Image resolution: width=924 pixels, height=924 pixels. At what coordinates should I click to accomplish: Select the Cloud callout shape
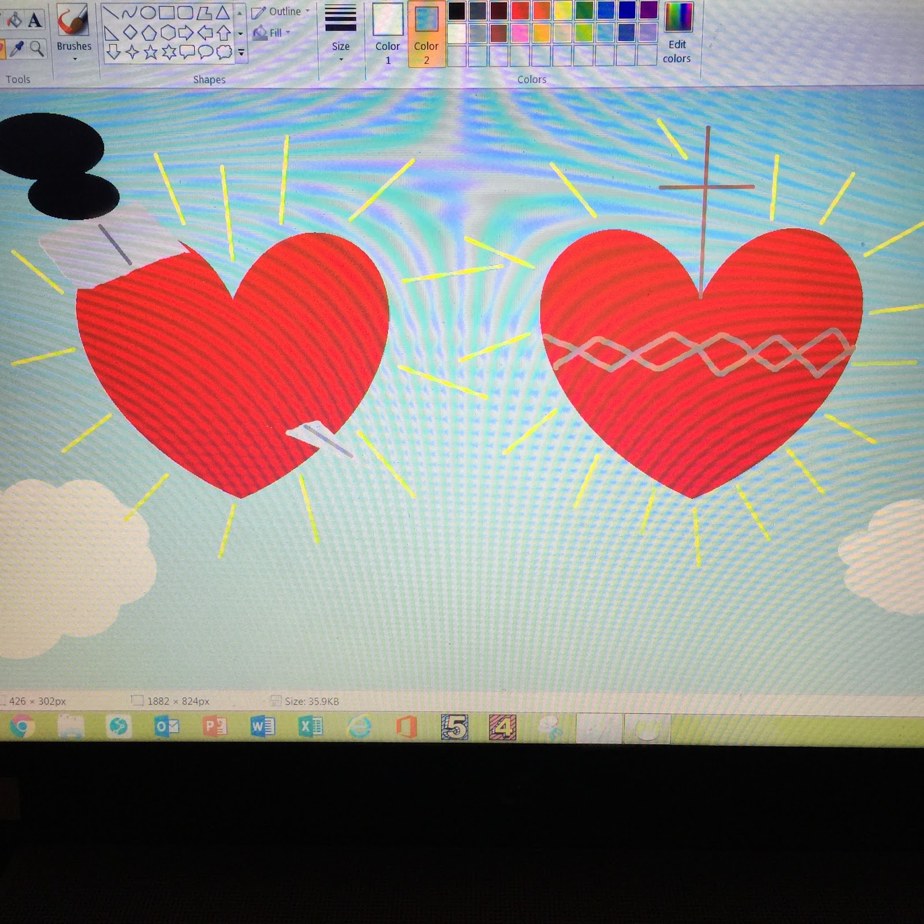click(x=224, y=53)
